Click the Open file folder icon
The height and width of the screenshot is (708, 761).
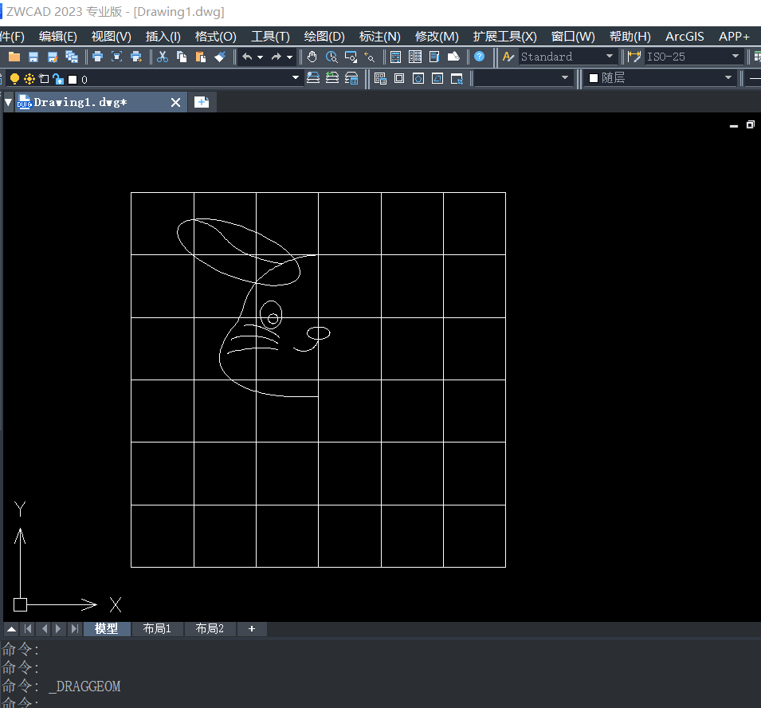pyautogui.click(x=14, y=57)
